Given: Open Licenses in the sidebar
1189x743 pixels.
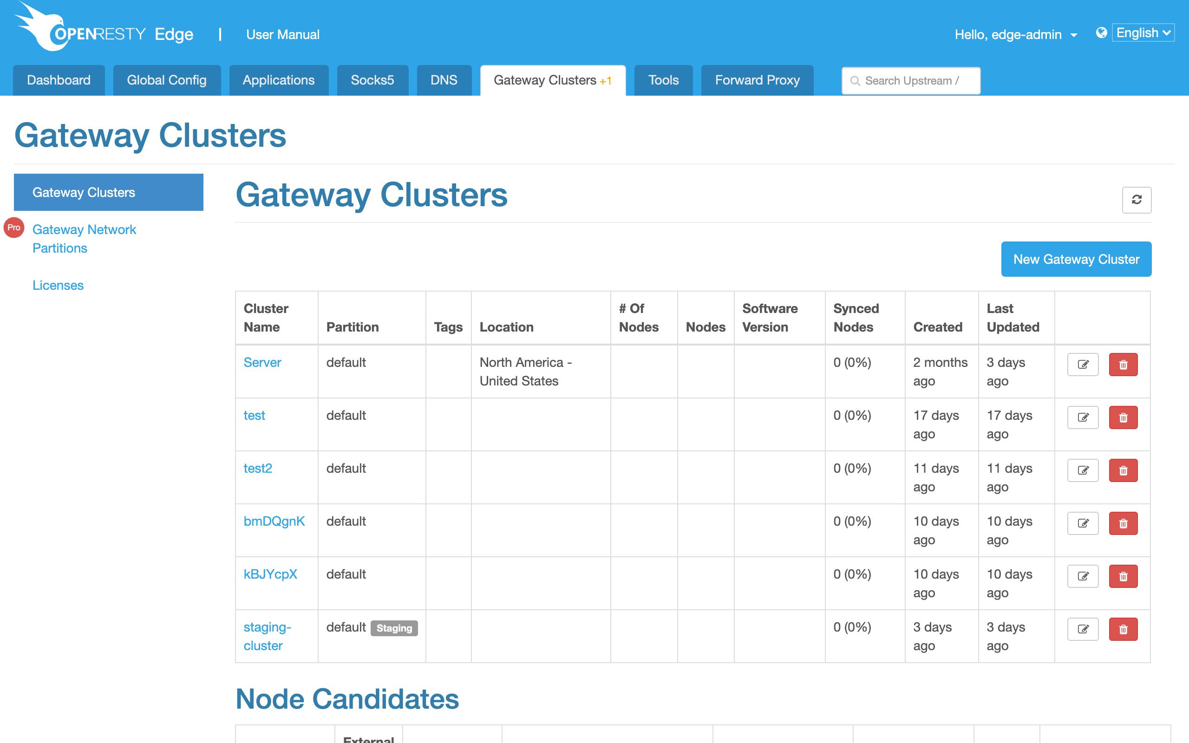Looking at the screenshot, I should tap(58, 285).
